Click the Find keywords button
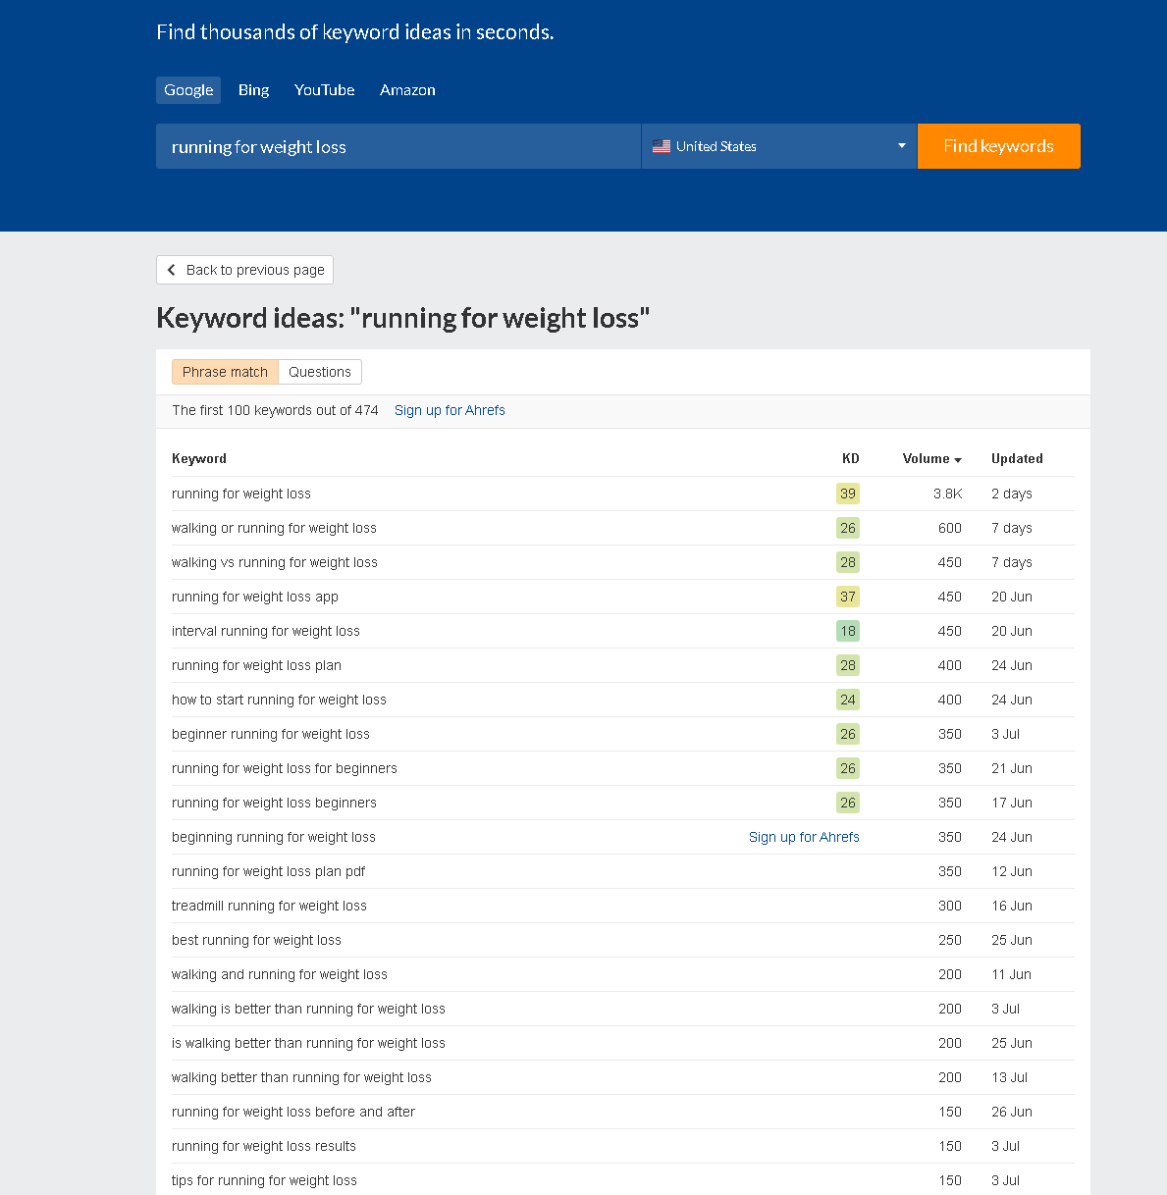The image size is (1167, 1195). [999, 146]
